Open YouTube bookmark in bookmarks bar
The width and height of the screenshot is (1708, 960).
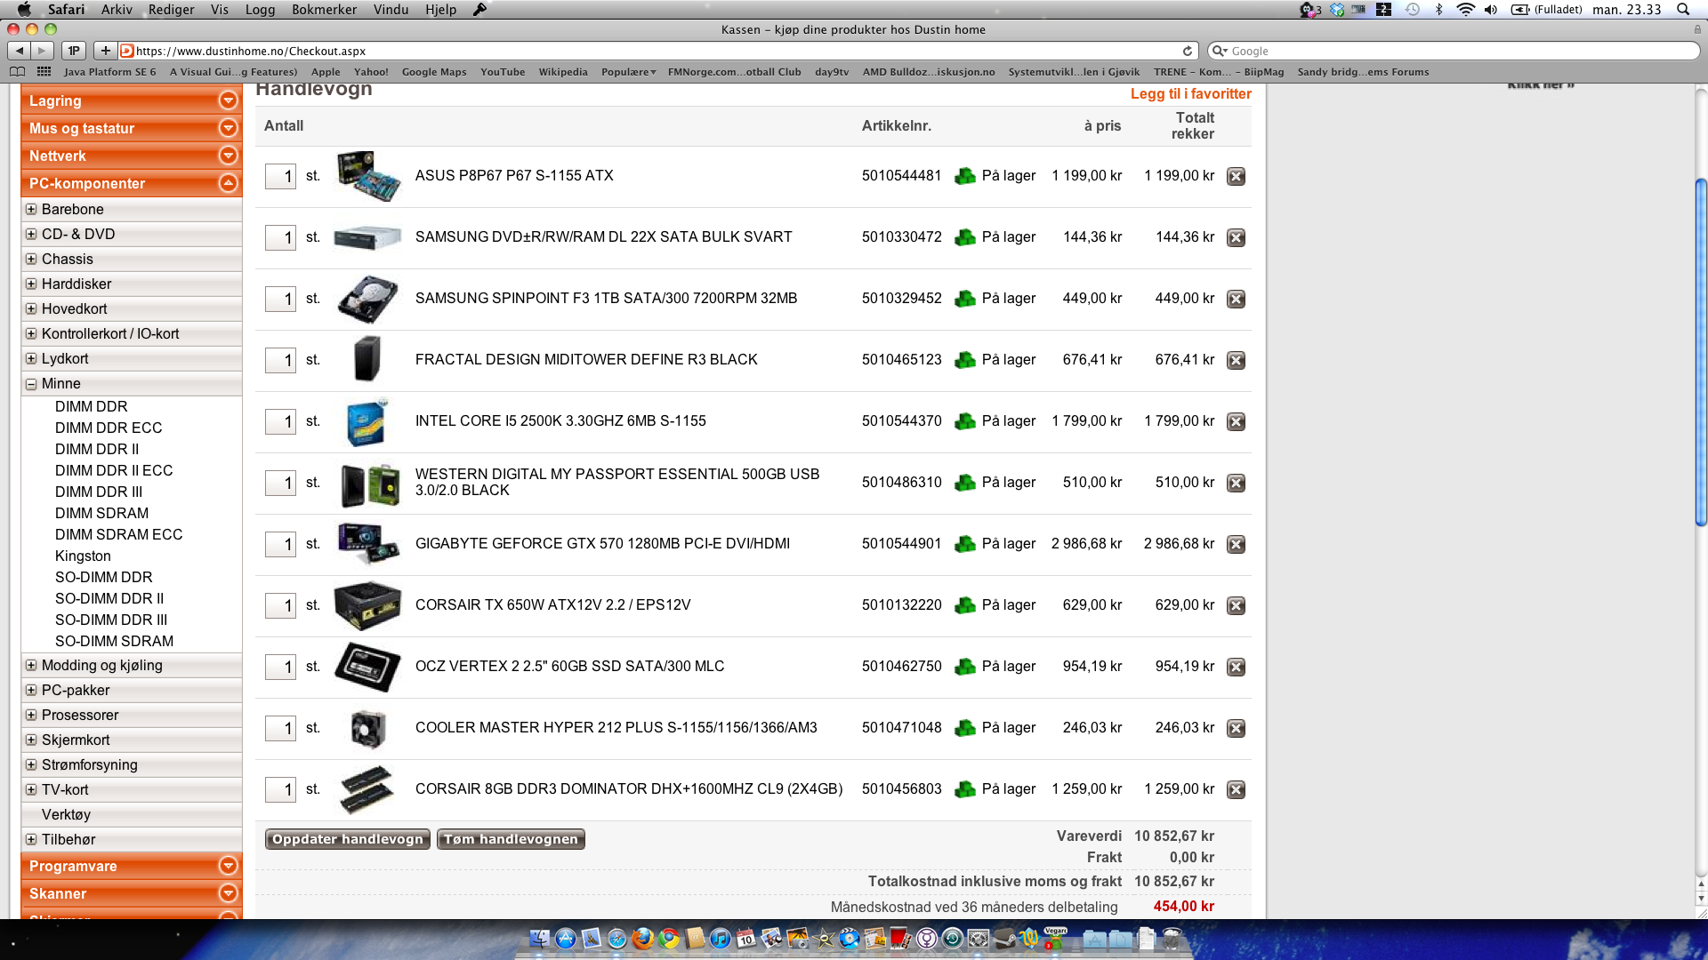(x=503, y=72)
